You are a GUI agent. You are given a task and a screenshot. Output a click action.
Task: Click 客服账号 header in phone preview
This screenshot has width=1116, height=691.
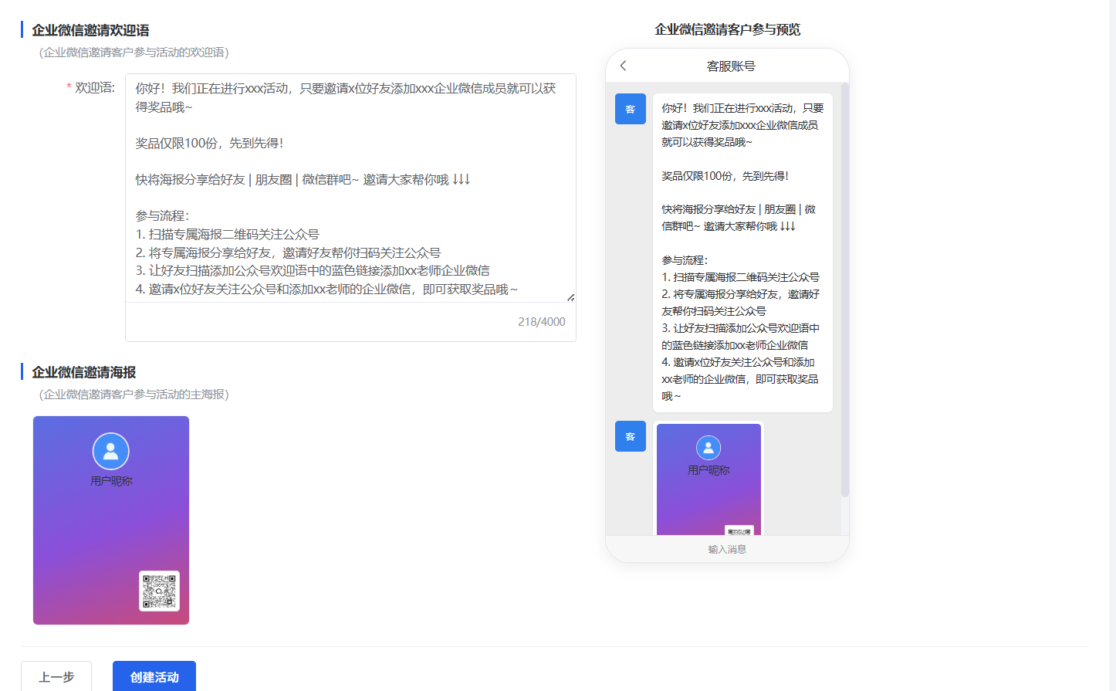731,66
